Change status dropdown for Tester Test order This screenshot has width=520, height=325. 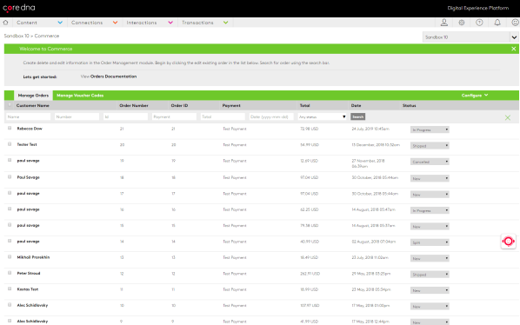click(x=430, y=146)
